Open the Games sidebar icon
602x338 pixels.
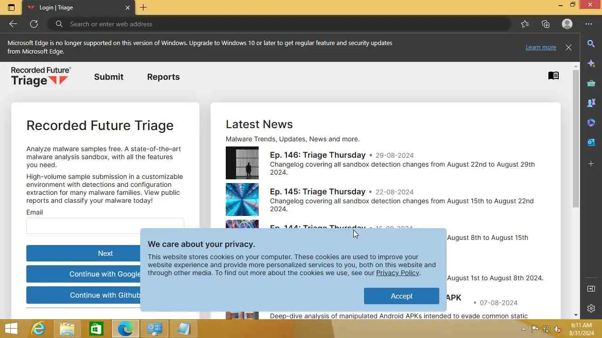pos(591,103)
